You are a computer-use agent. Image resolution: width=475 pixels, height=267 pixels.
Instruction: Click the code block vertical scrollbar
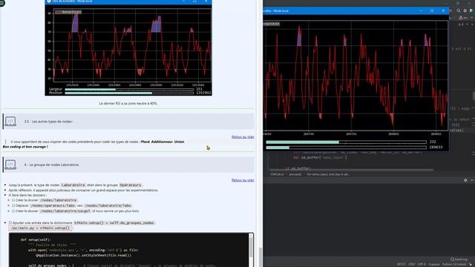point(251,248)
